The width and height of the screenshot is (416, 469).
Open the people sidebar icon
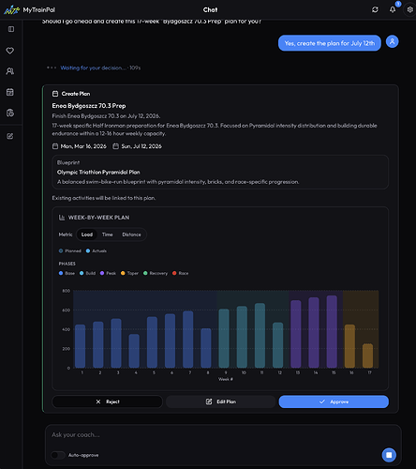pyautogui.click(x=10, y=71)
